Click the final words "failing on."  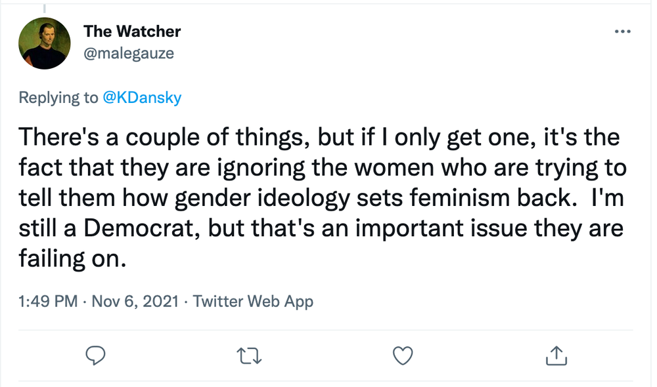(72, 259)
